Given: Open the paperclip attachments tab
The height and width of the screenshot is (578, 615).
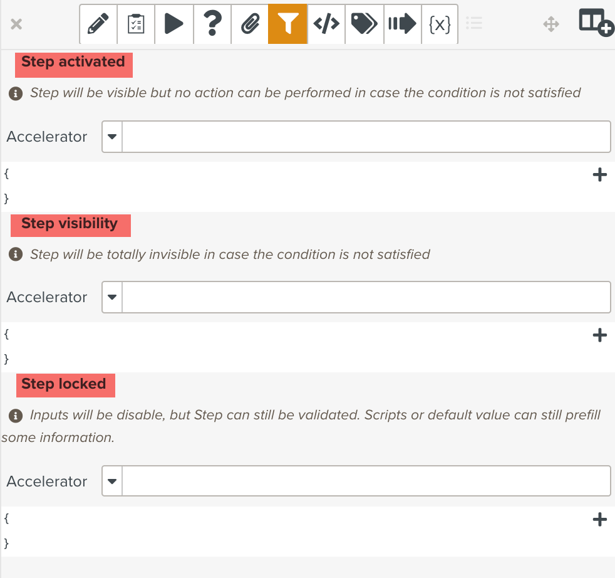Looking at the screenshot, I should point(250,24).
